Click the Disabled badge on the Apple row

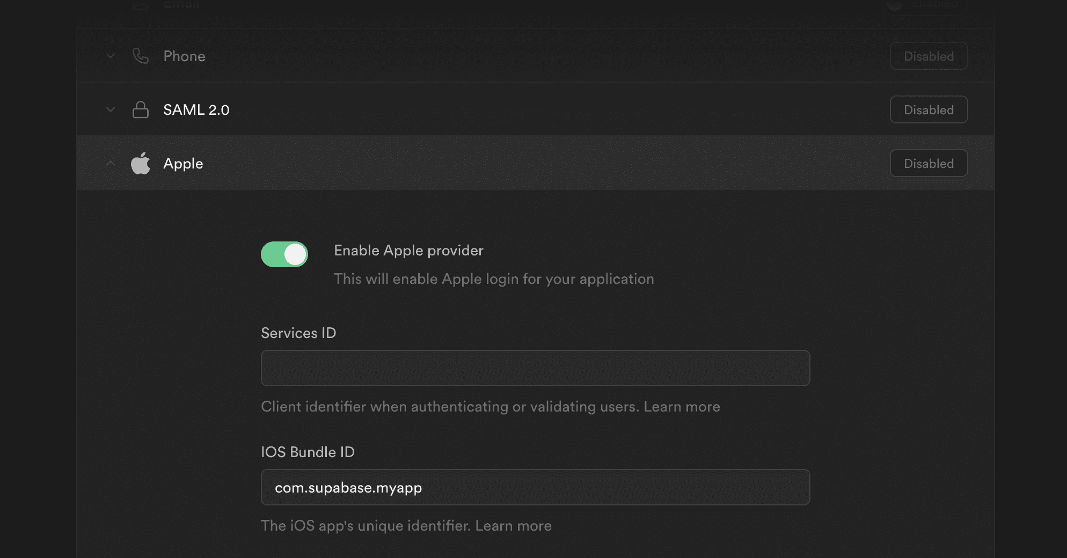pos(929,163)
